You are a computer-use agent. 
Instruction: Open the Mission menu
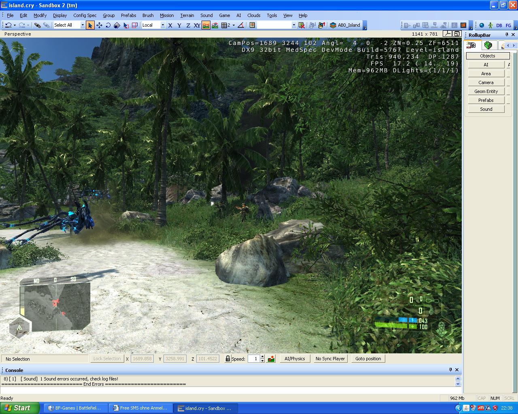[x=167, y=15]
